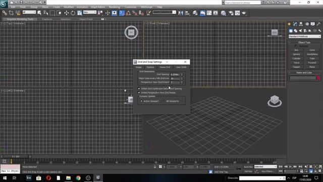The width and height of the screenshot is (323, 182).
Task: Open the Standard Primitives category dropdown
Action: [304, 36]
